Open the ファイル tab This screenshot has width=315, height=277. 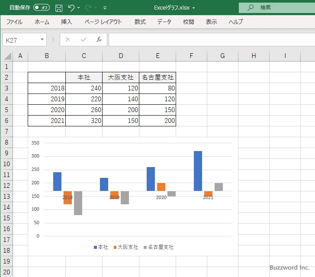(14, 22)
